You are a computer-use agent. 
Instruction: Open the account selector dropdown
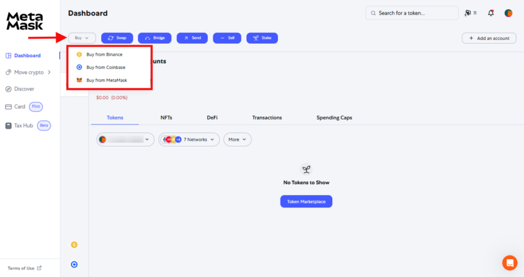pos(125,140)
